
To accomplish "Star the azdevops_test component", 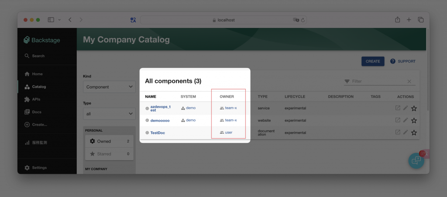I will 414,108.
